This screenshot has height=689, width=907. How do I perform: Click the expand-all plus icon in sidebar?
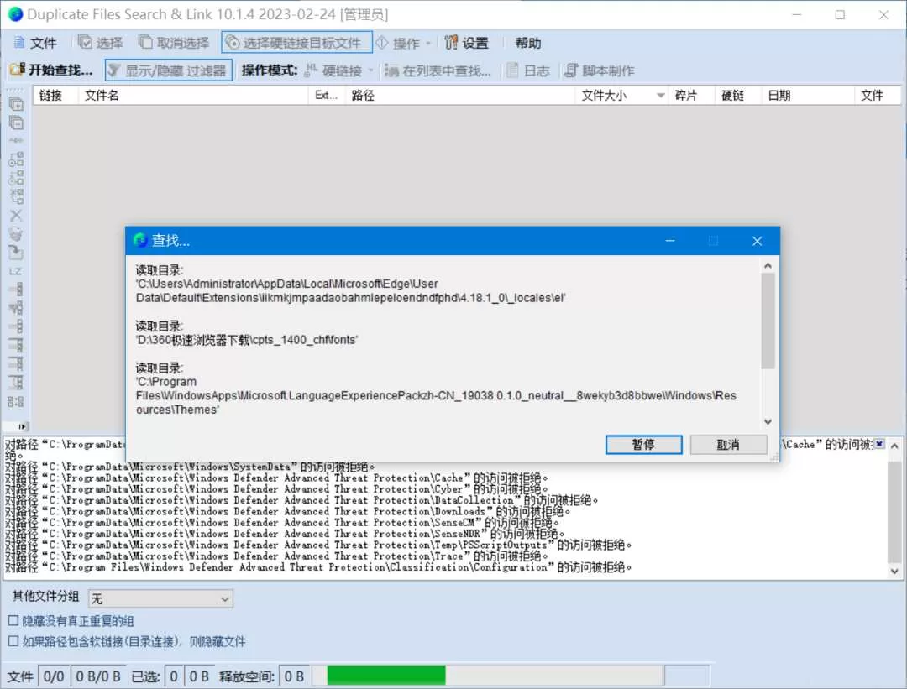pyautogui.click(x=16, y=104)
